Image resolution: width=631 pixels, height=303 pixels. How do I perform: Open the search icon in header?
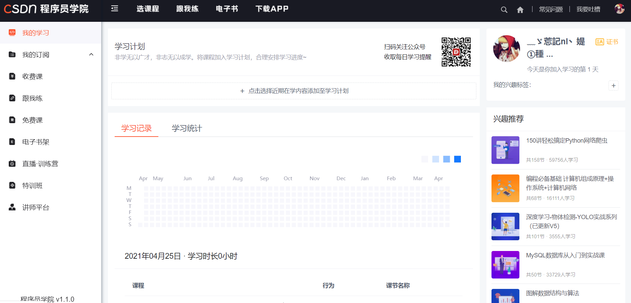[x=504, y=10]
